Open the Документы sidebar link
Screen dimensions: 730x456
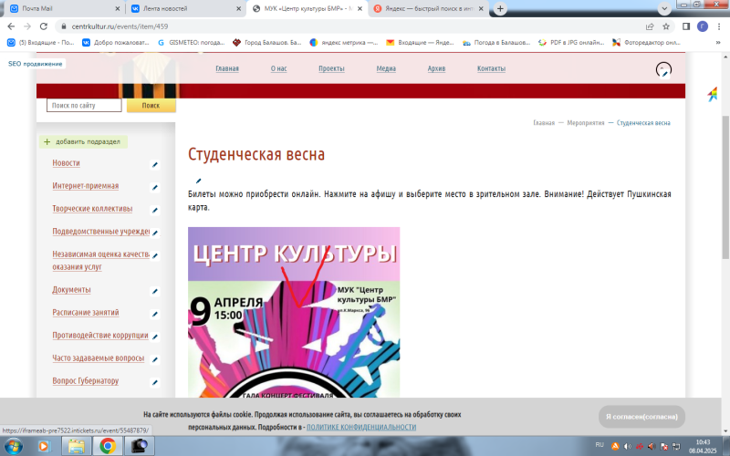pos(71,289)
